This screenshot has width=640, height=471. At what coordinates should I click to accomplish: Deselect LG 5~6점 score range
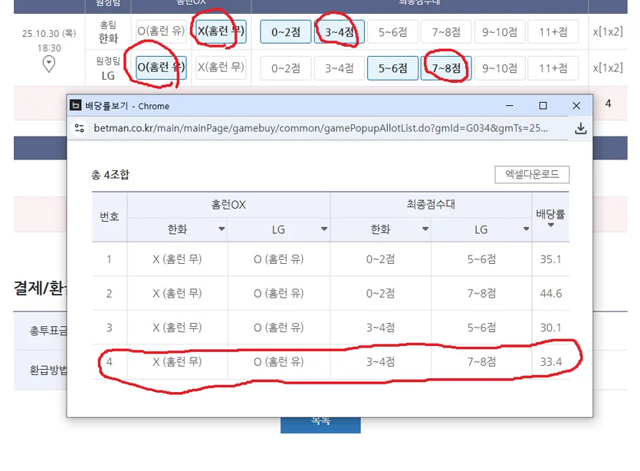click(x=392, y=68)
